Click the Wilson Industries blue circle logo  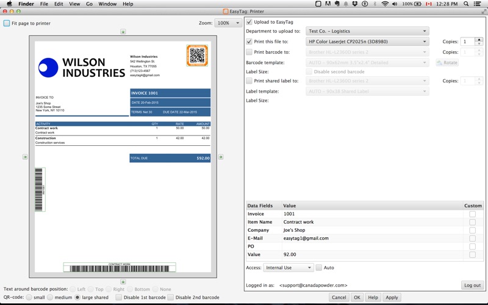point(48,68)
